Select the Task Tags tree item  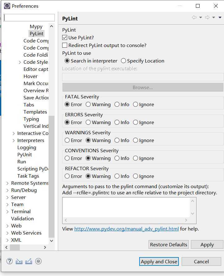[x=28, y=176]
